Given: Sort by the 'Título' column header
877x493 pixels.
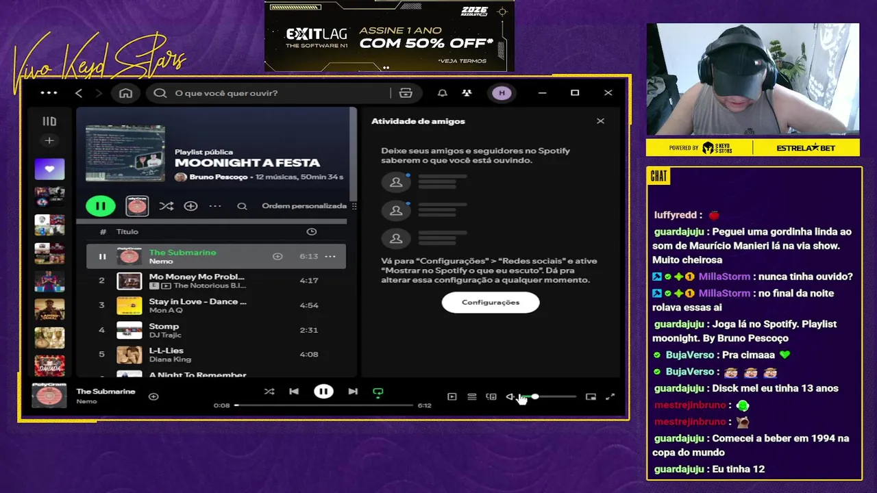Looking at the screenshot, I should coord(127,232).
